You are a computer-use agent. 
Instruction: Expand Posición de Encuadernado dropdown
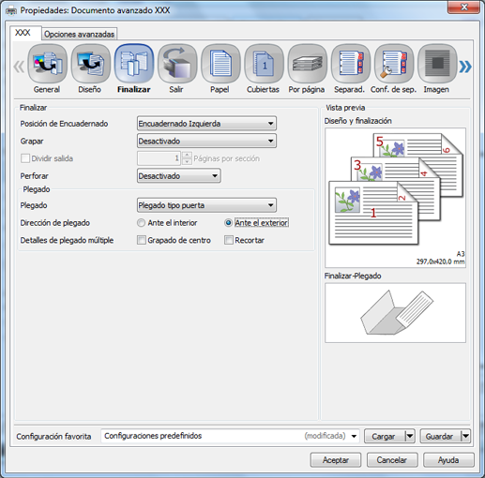pyautogui.click(x=206, y=124)
